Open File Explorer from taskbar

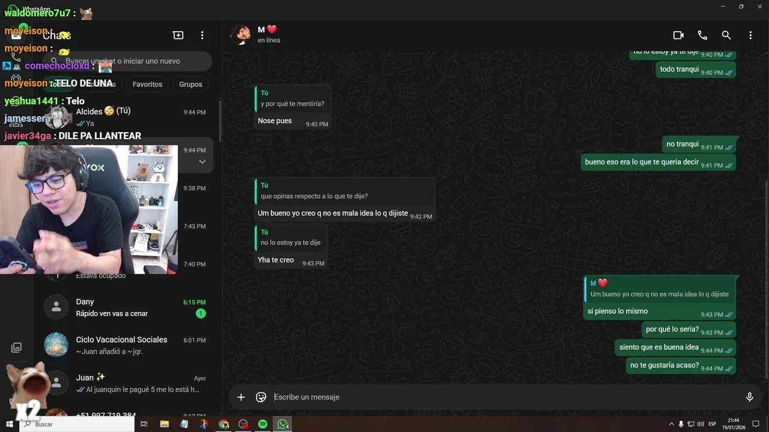[x=164, y=424]
